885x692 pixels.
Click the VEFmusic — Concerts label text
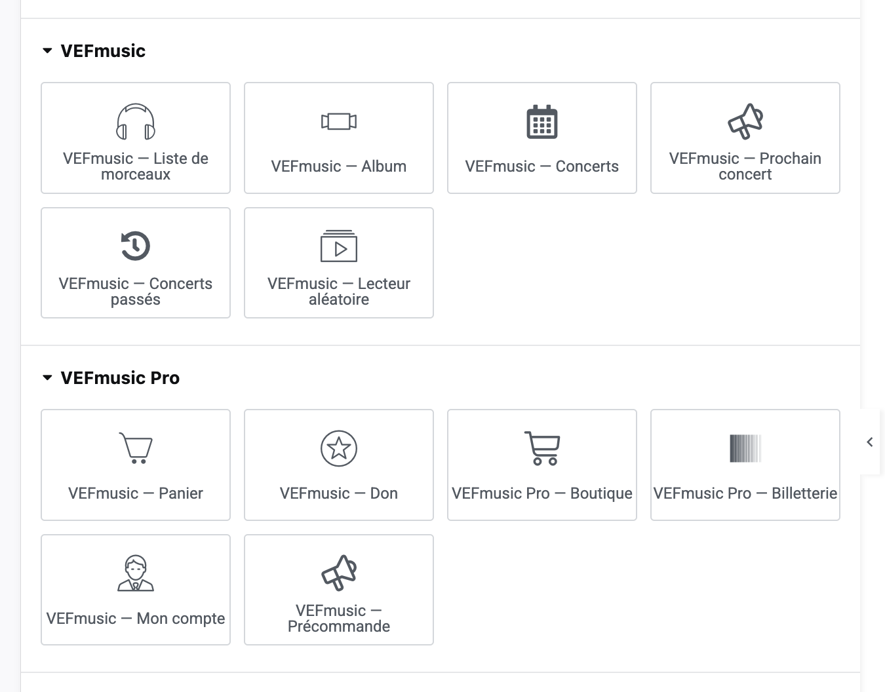tap(542, 166)
